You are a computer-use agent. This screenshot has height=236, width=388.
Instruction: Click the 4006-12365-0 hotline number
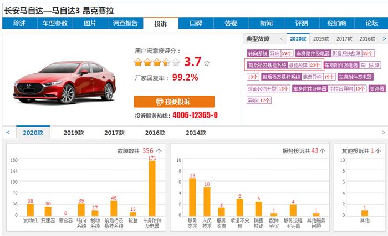click(195, 116)
